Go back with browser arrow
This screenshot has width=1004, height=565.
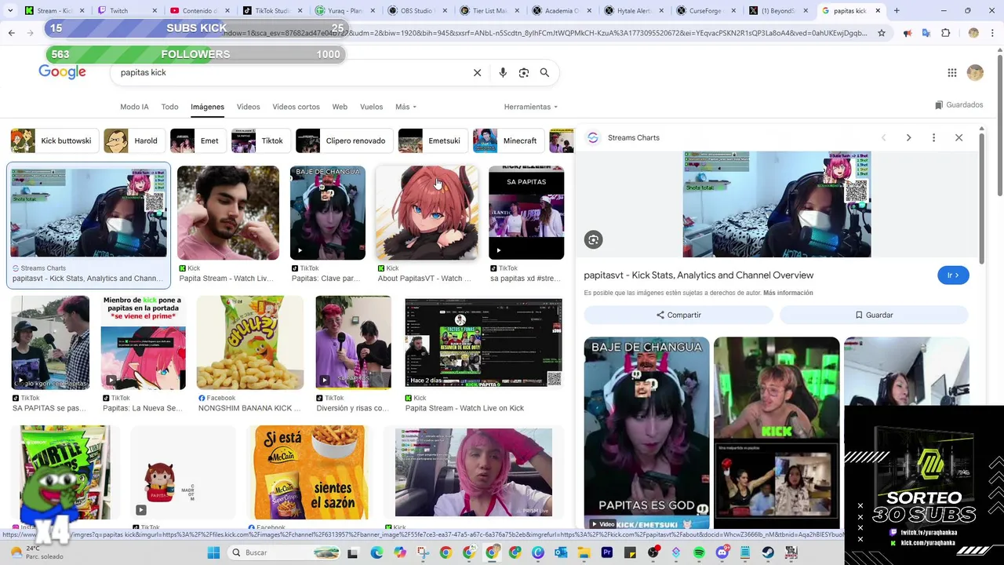(x=11, y=33)
